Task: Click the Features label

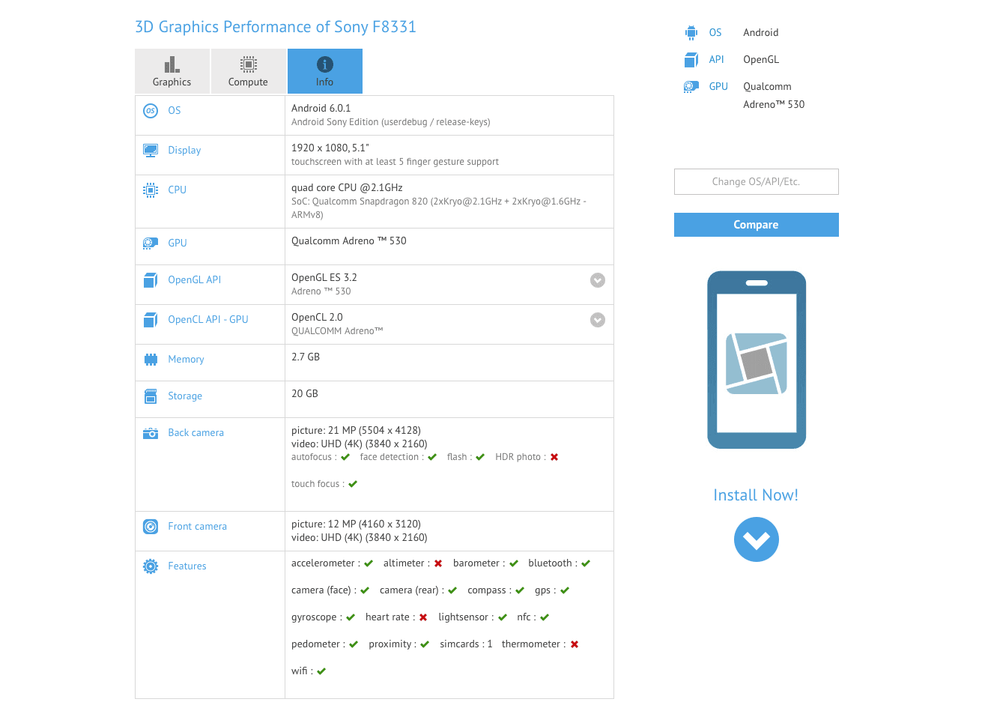Action: 187,566
